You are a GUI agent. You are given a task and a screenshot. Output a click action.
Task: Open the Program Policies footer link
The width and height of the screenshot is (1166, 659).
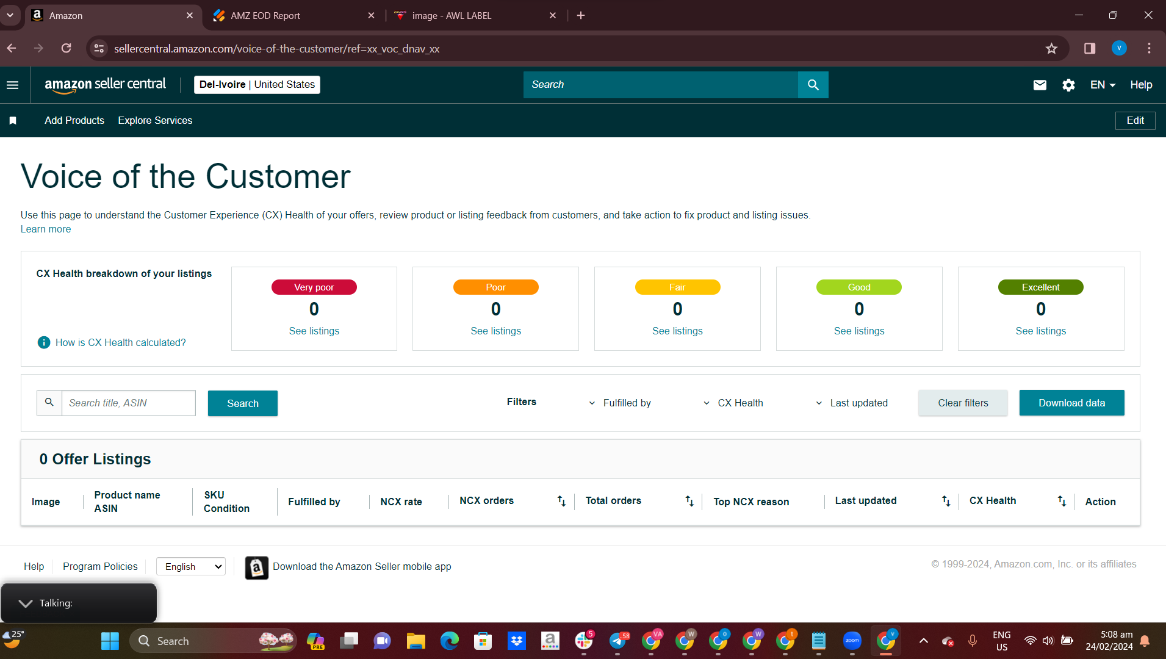pyautogui.click(x=100, y=567)
